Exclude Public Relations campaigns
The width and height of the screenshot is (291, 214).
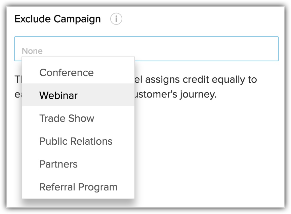coord(76,141)
